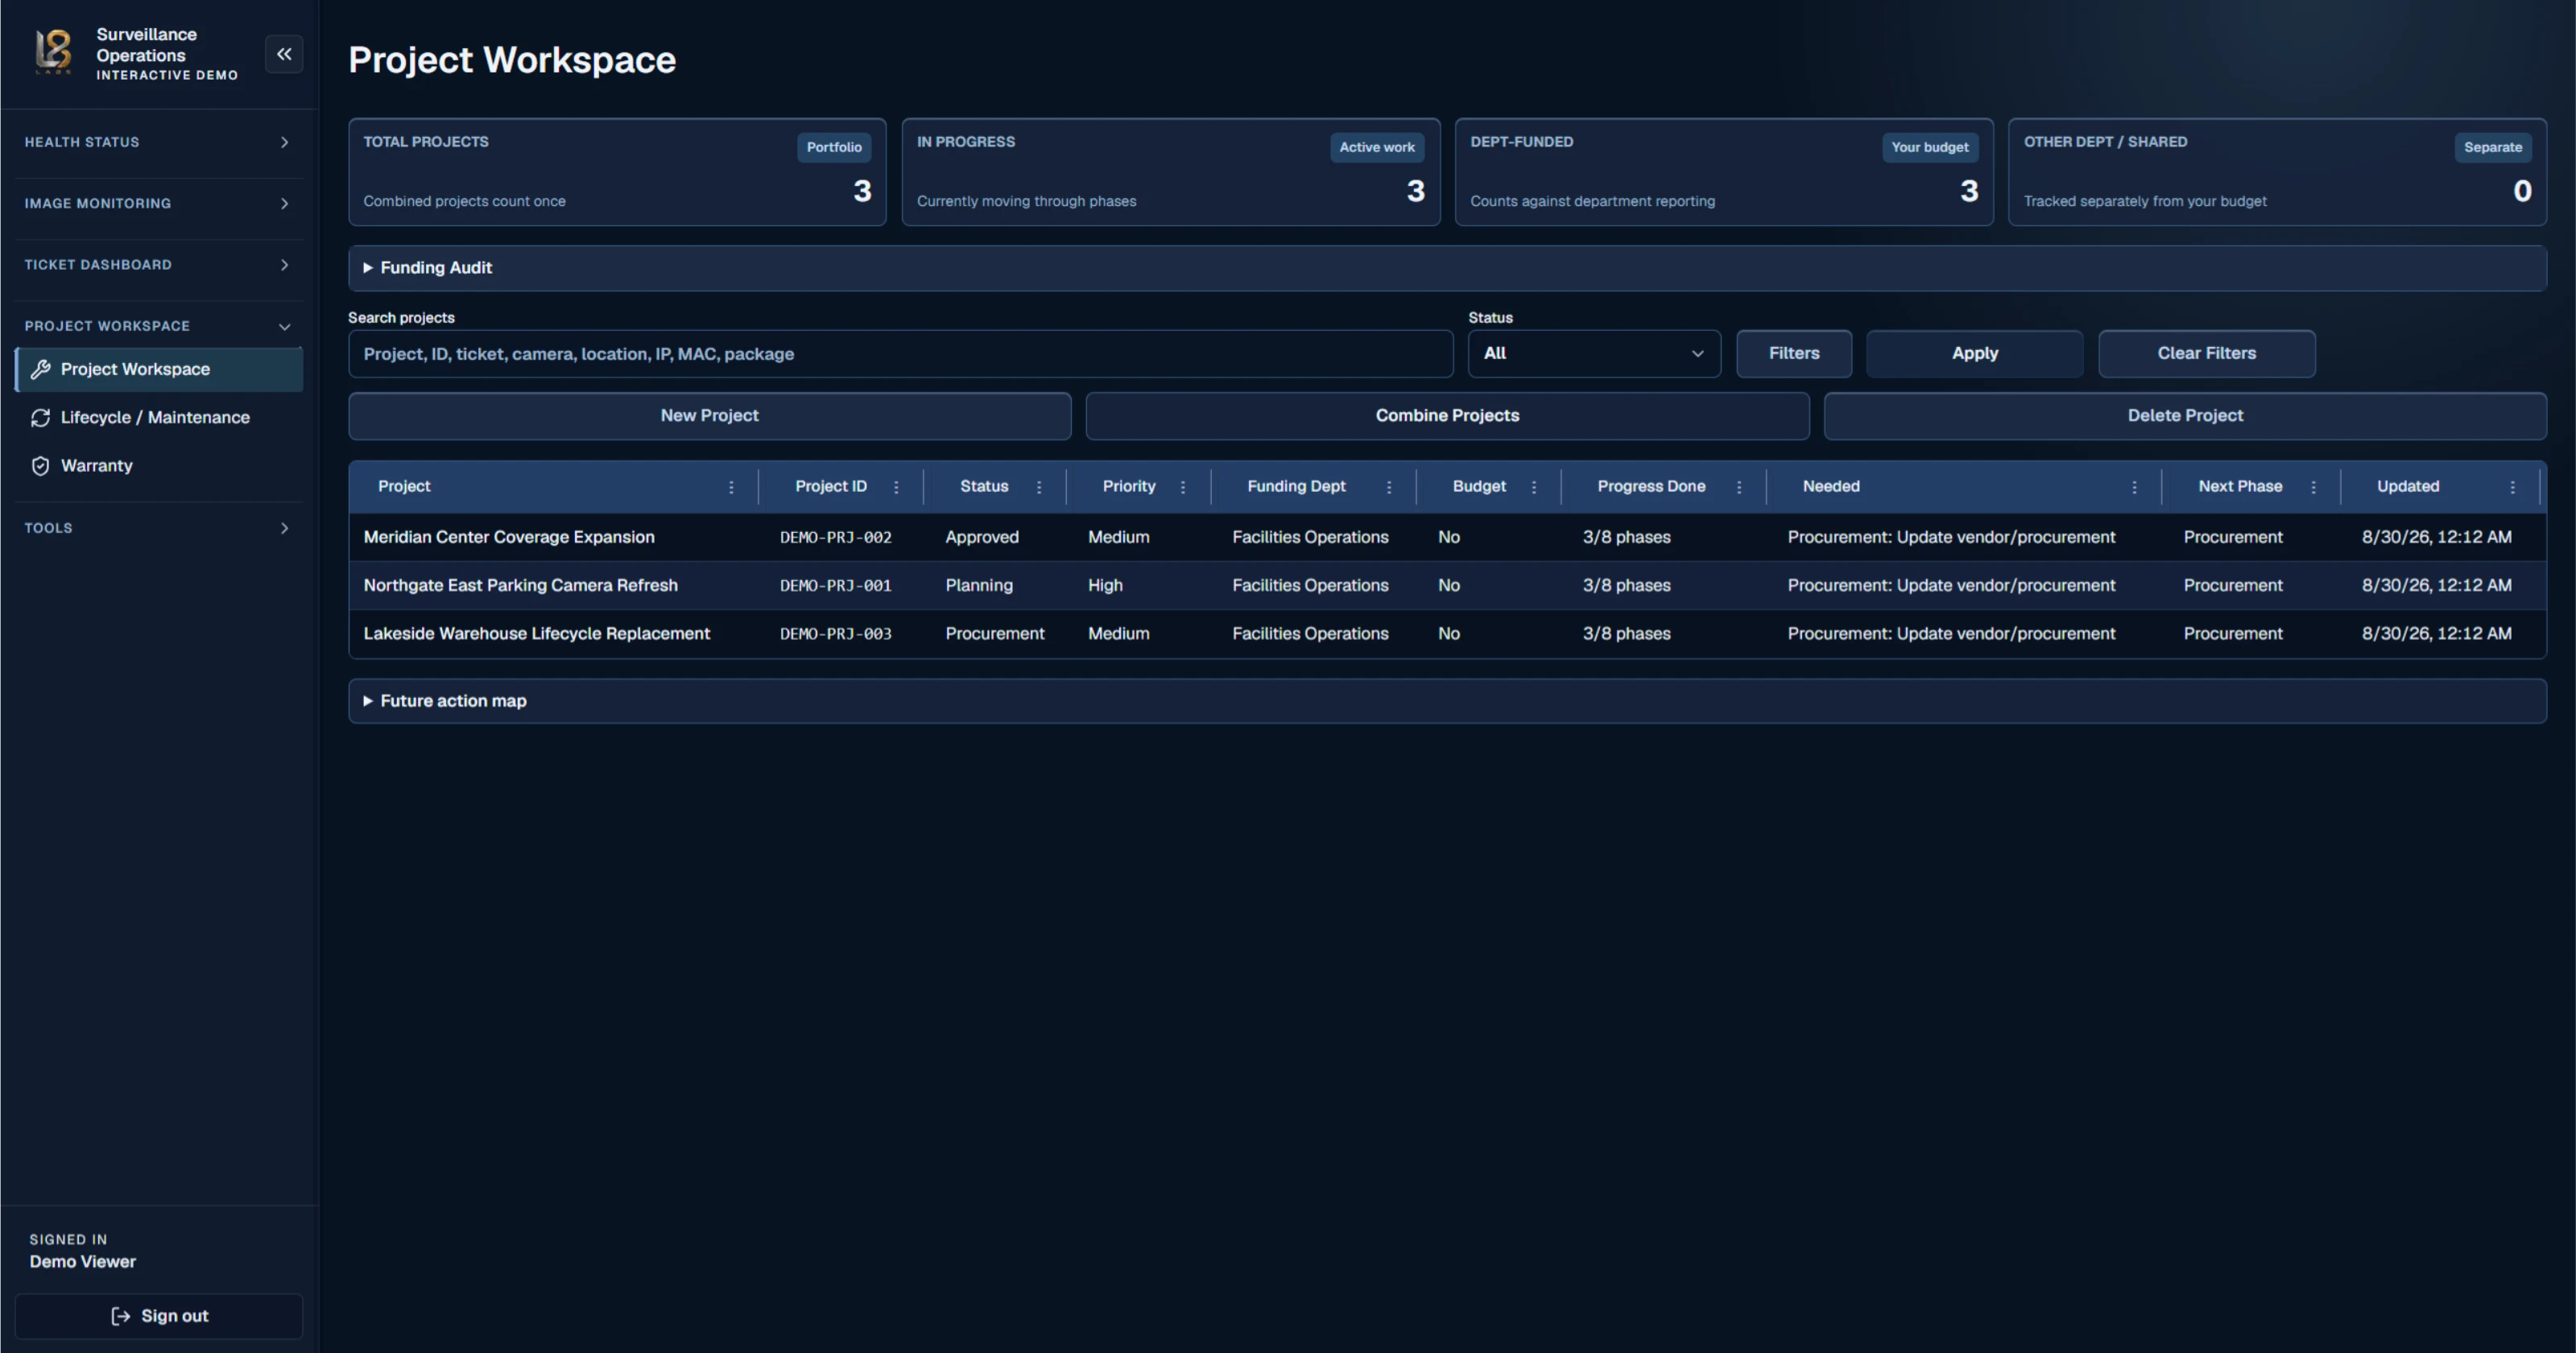Collapse the sidebar with double-chevron icon
Viewport: 2576px width, 1353px height.
[284, 54]
